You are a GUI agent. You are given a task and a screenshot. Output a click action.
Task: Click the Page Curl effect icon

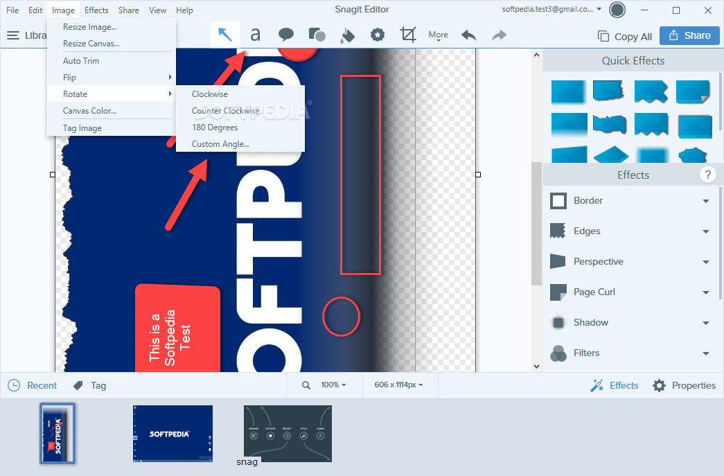point(558,292)
